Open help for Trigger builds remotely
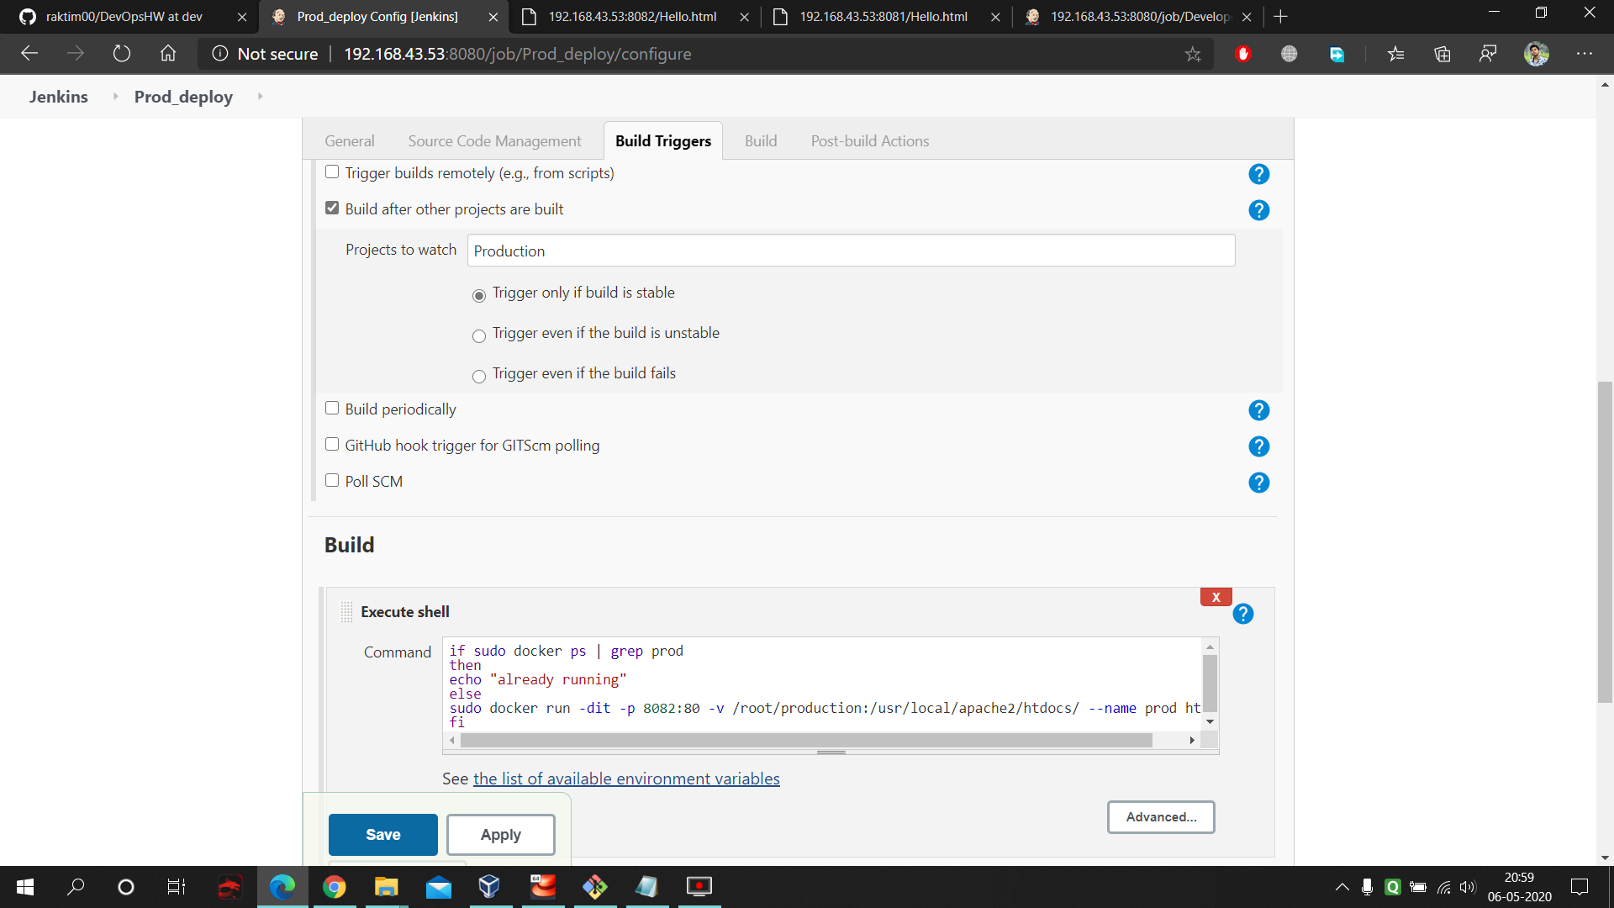This screenshot has width=1614, height=908. point(1258,174)
